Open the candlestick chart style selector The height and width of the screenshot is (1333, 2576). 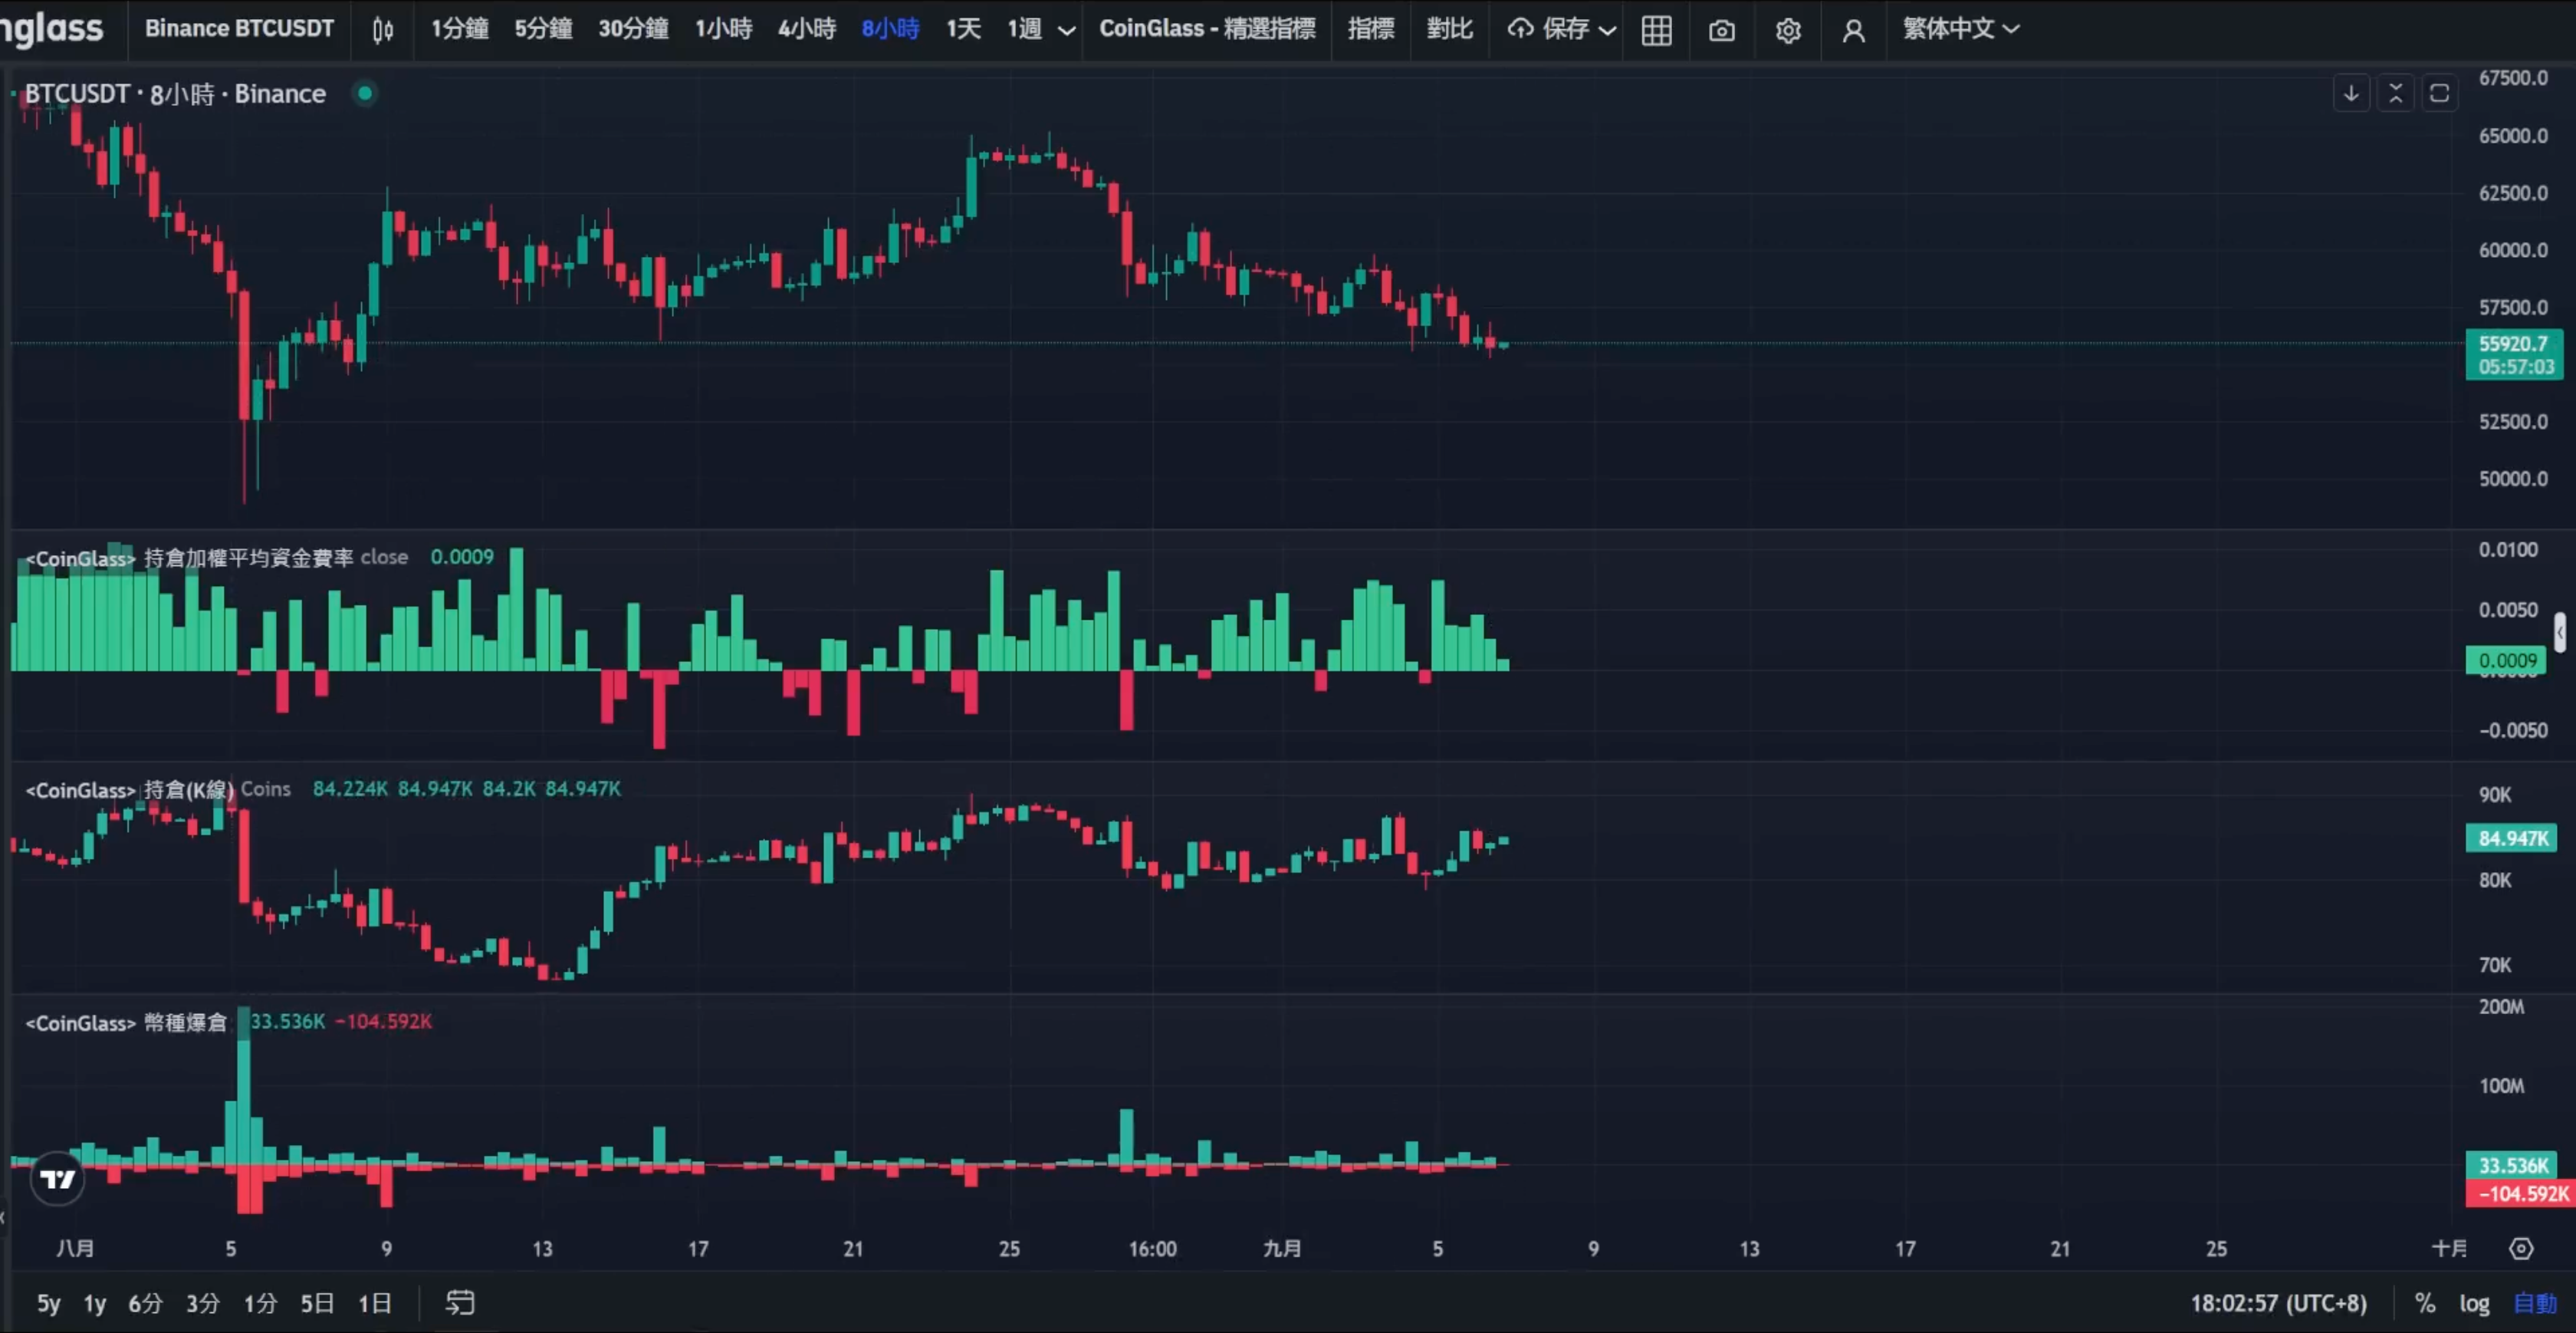point(383,30)
